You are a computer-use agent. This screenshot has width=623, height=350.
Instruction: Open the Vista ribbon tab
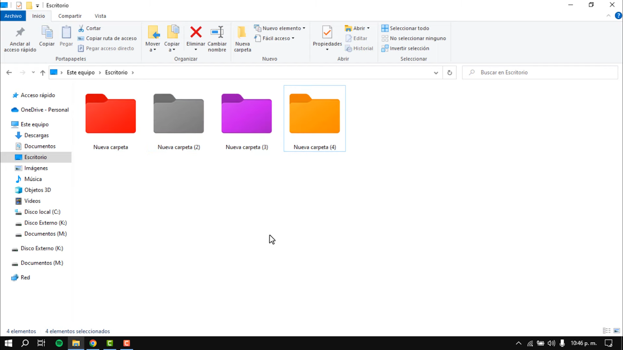tap(100, 16)
